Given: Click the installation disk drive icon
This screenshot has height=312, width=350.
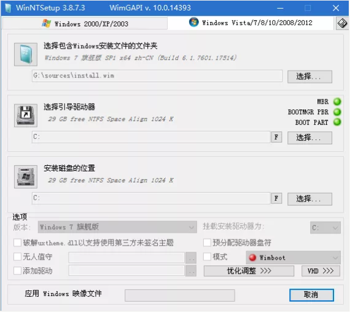Looking at the screenshot, I should (x=26, y=177).
